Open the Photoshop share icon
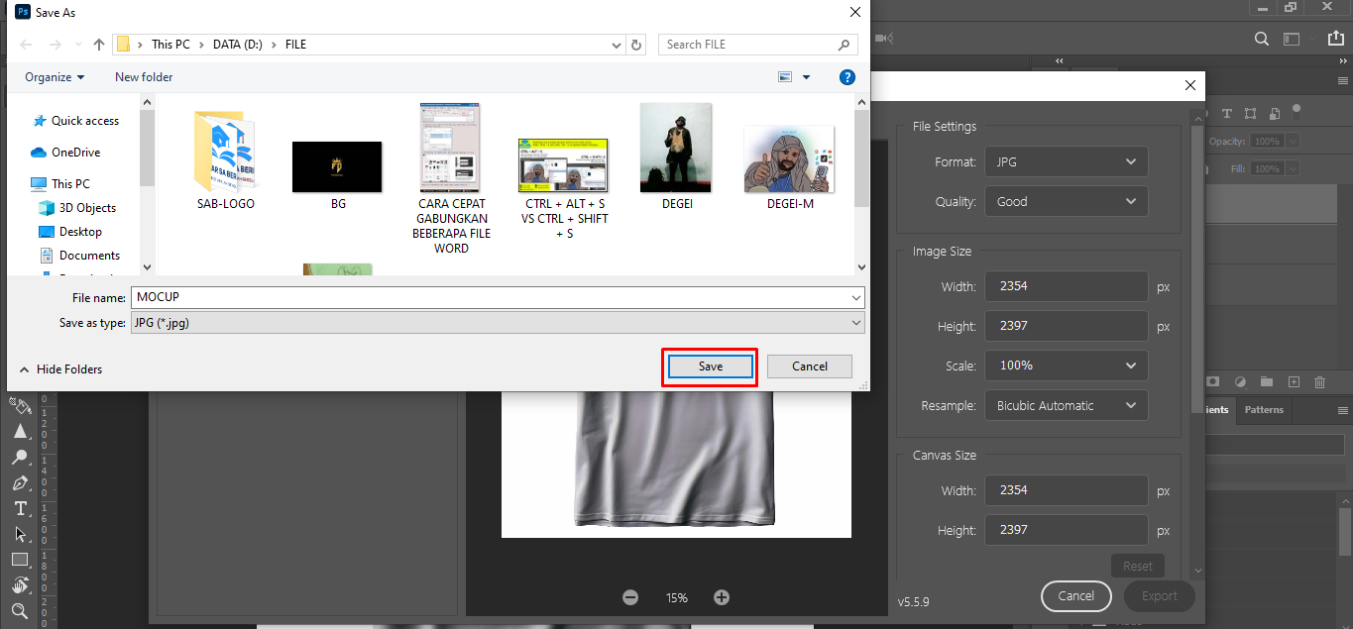The width and height of the screenshot is (1353, 629). click(x=1338, y=39)
